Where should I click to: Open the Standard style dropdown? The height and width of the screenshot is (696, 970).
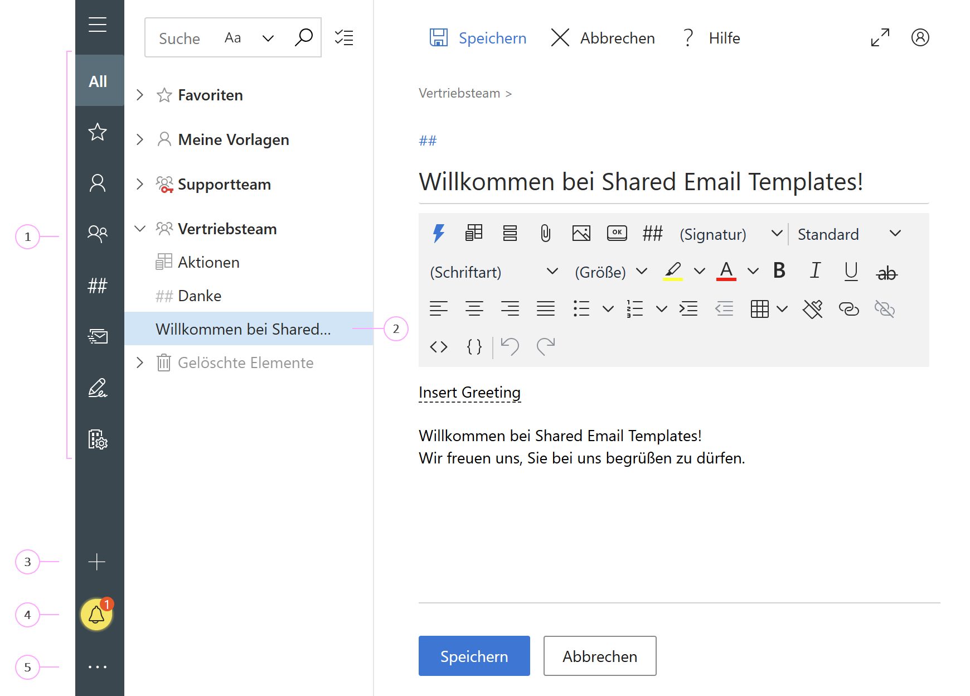[x=849, y=234]
